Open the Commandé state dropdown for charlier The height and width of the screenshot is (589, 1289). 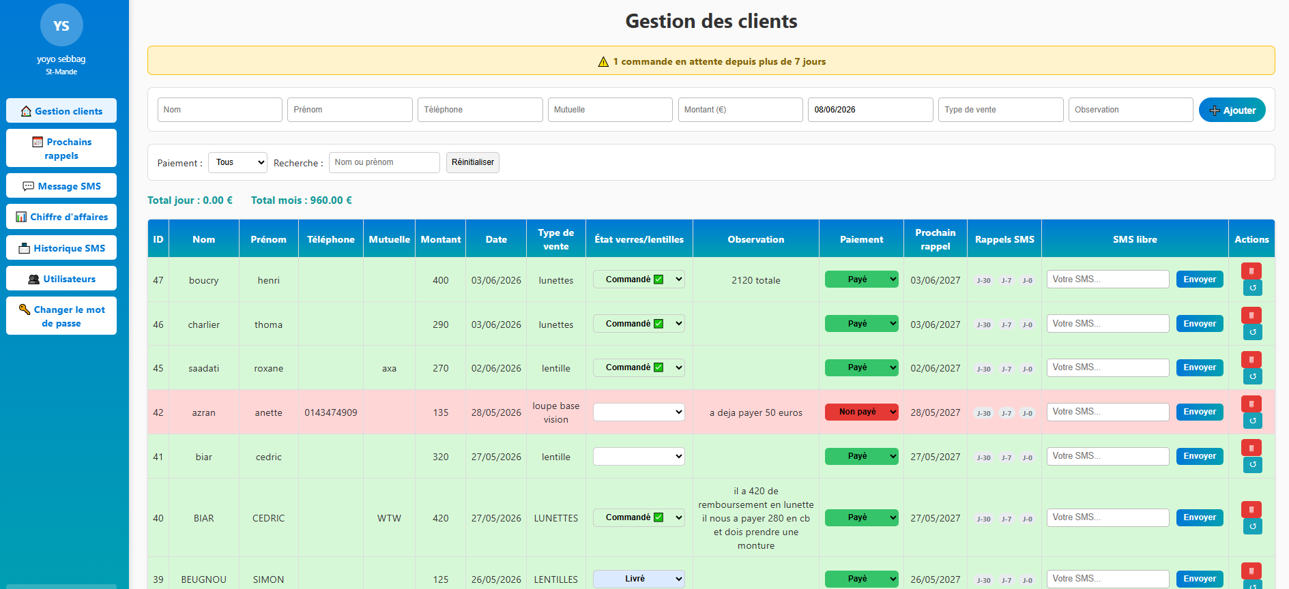coord(639,324)
